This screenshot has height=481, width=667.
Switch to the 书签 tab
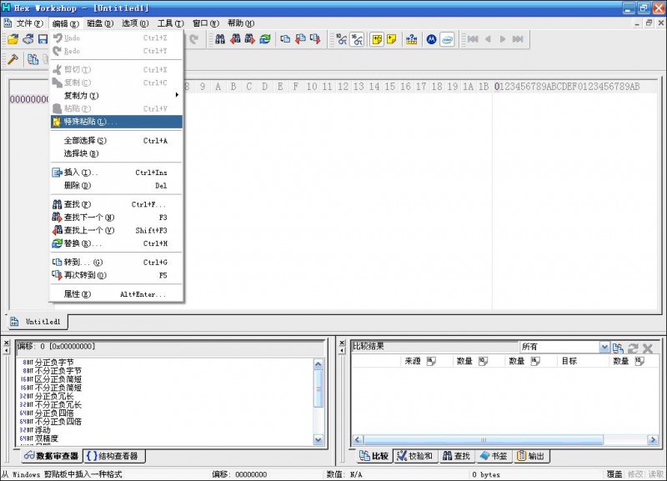click(494, 456)
